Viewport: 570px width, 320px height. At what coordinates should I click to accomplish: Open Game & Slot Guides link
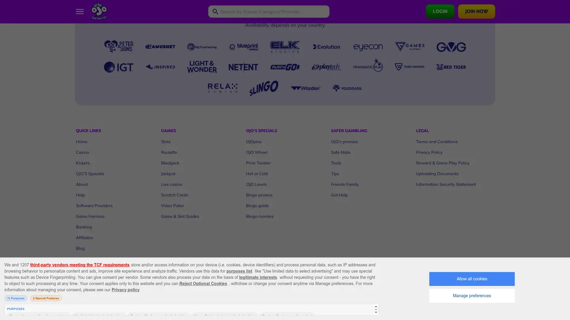180,216
